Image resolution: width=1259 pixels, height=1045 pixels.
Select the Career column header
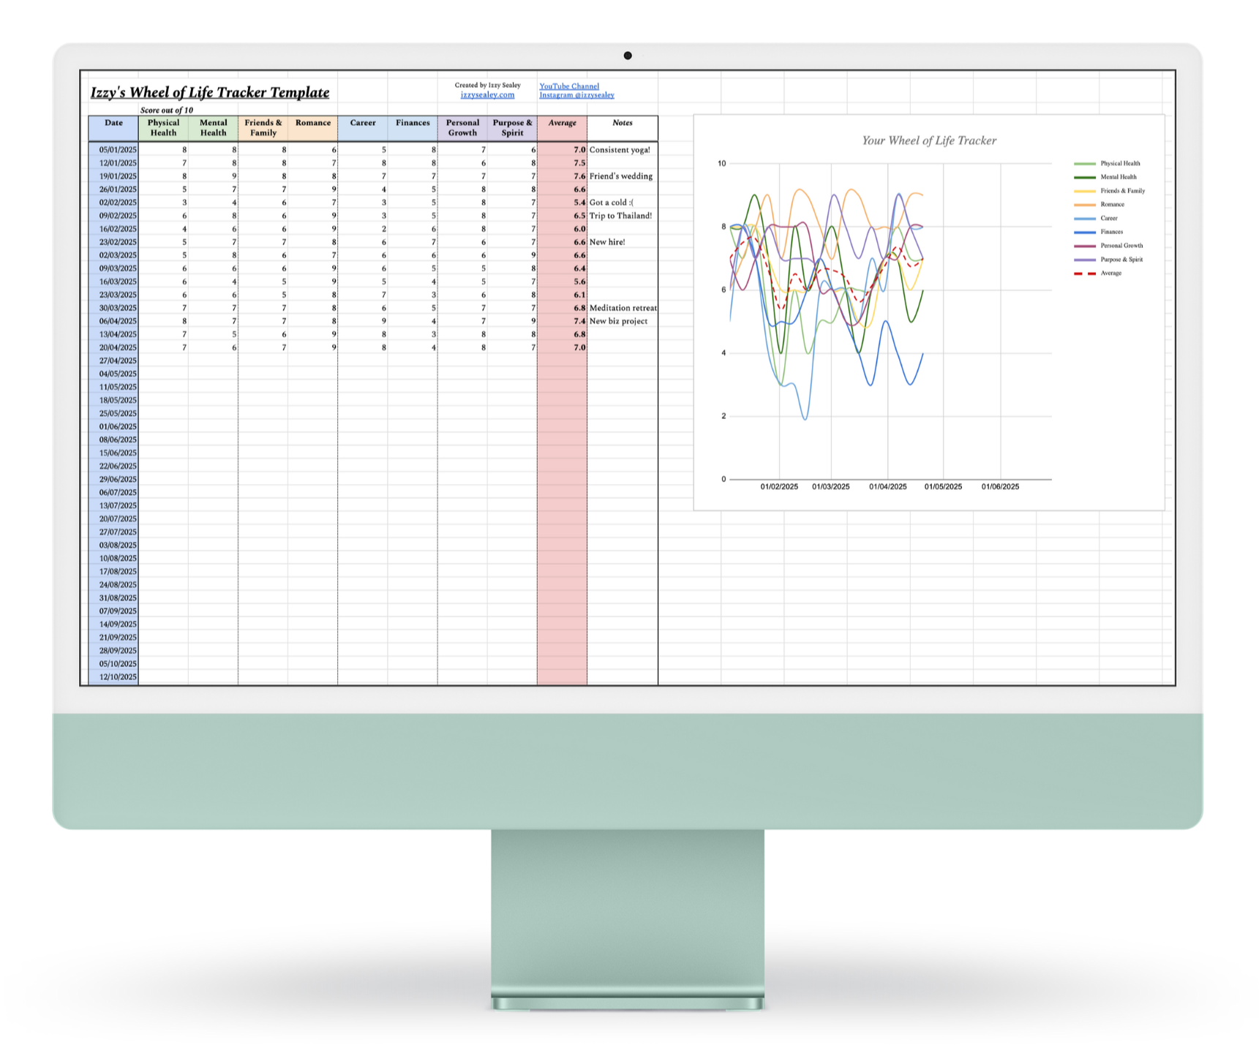(363, 128)
